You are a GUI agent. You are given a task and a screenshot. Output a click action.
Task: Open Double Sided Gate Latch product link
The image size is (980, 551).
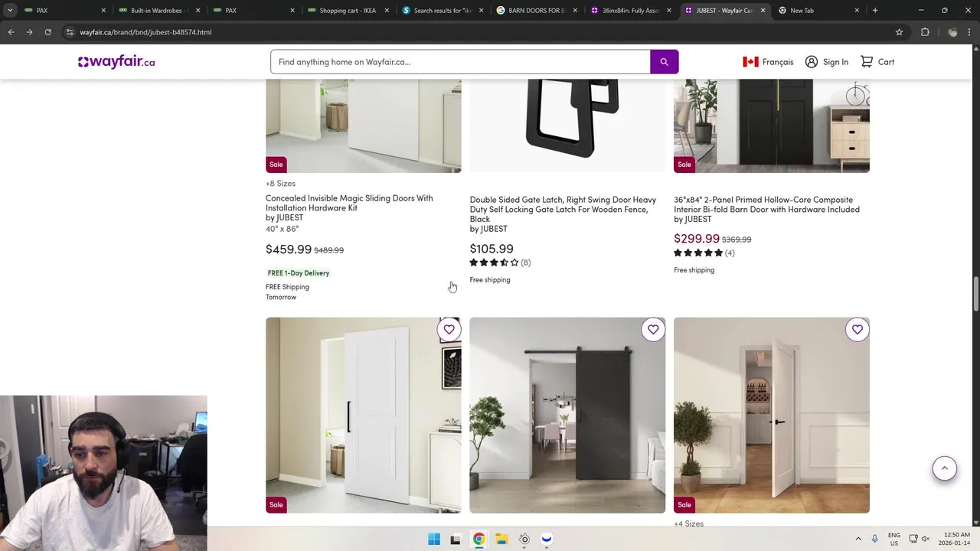point(563,209)
